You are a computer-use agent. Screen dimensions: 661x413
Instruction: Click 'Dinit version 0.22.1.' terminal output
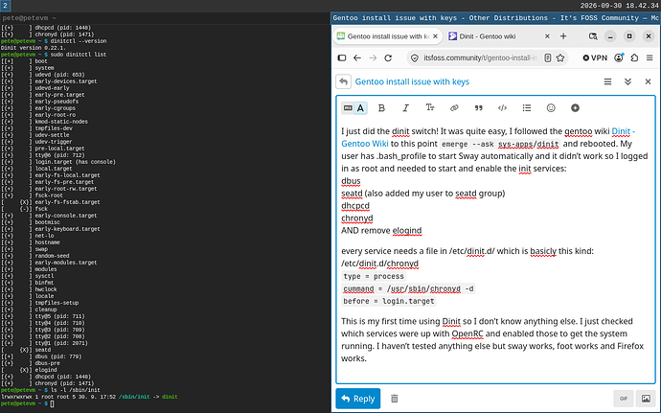[x=34, y=48]
